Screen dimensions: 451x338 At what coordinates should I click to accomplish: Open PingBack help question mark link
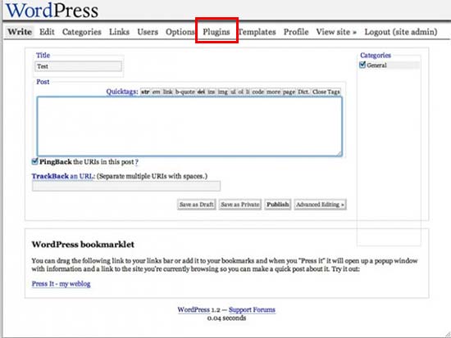point(137,162)
